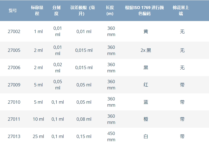Click the ISO 1769 颜色编码 column header
The height and width of the screenshot is (145, 209).
[144, 11]
